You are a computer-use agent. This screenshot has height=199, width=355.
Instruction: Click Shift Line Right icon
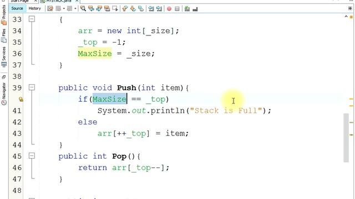coord(159,9)
